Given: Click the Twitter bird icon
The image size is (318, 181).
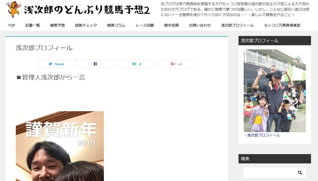Looking at the screenshot, I should point(50,64).
